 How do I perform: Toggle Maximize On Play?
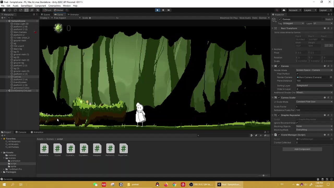229,18
